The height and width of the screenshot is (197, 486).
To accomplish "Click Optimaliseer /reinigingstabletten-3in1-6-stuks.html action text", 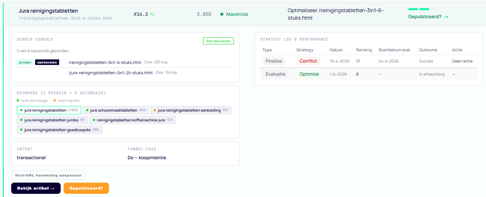I will point(336,14).
